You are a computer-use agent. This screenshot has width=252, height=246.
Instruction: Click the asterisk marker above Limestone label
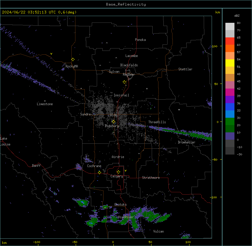pyautogui.click(x=45, y=101)
